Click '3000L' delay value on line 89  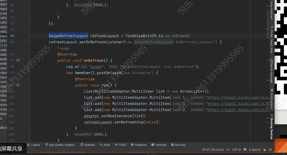tap(99, 5)
